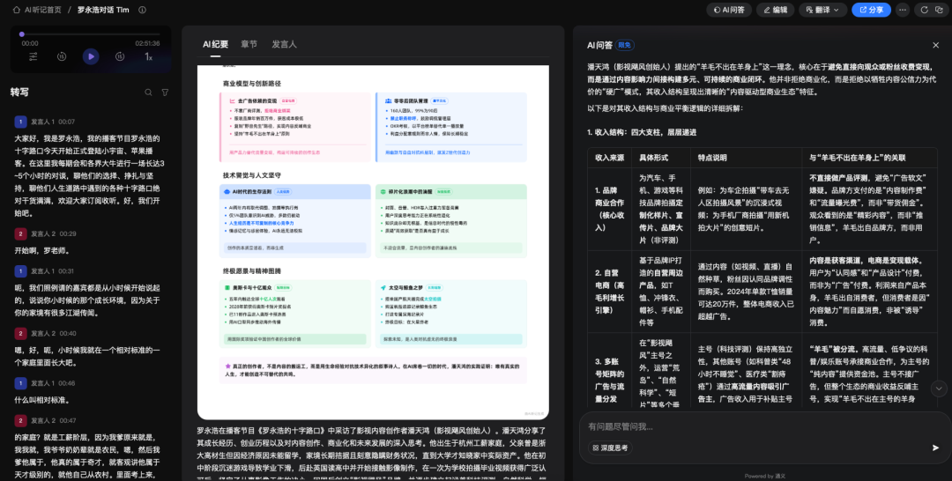The image size is (952, 481).
Task: Open the more options ellipsis menu
Action: pos(902,10)
